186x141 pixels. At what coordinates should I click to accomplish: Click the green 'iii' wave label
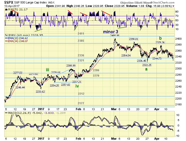pyautogui.click(x=48, y=70)
